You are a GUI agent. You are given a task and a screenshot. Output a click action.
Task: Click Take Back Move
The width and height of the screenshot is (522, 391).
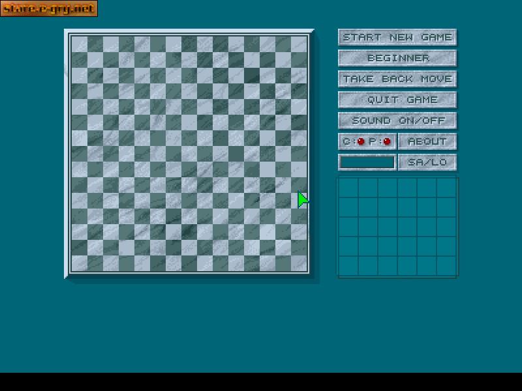(x=397, y=79)
